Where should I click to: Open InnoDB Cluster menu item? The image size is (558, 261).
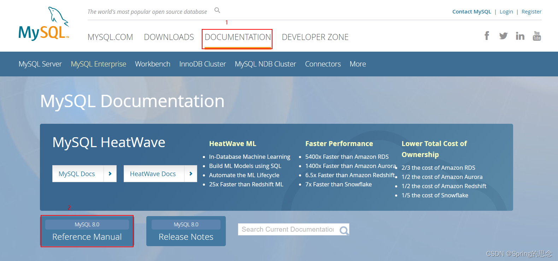click(202, 64)
